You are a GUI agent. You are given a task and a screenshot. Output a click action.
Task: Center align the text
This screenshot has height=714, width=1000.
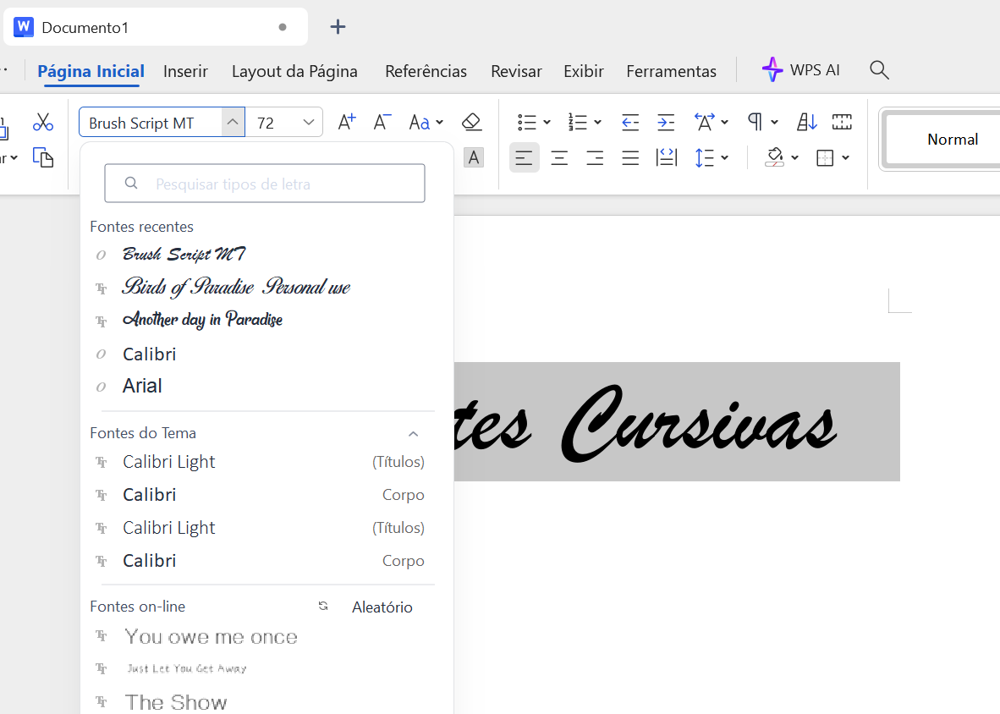559,157
